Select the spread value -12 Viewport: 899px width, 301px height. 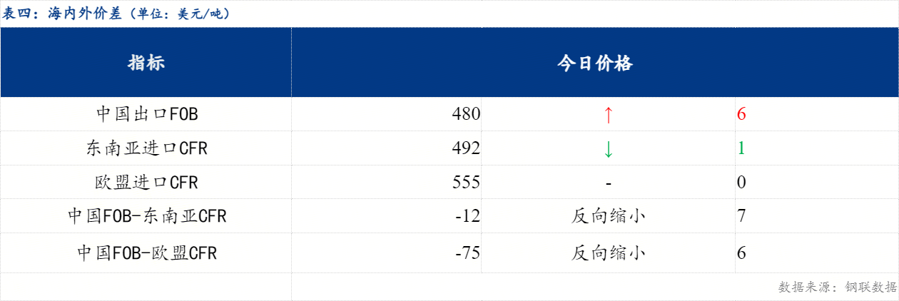468,216
